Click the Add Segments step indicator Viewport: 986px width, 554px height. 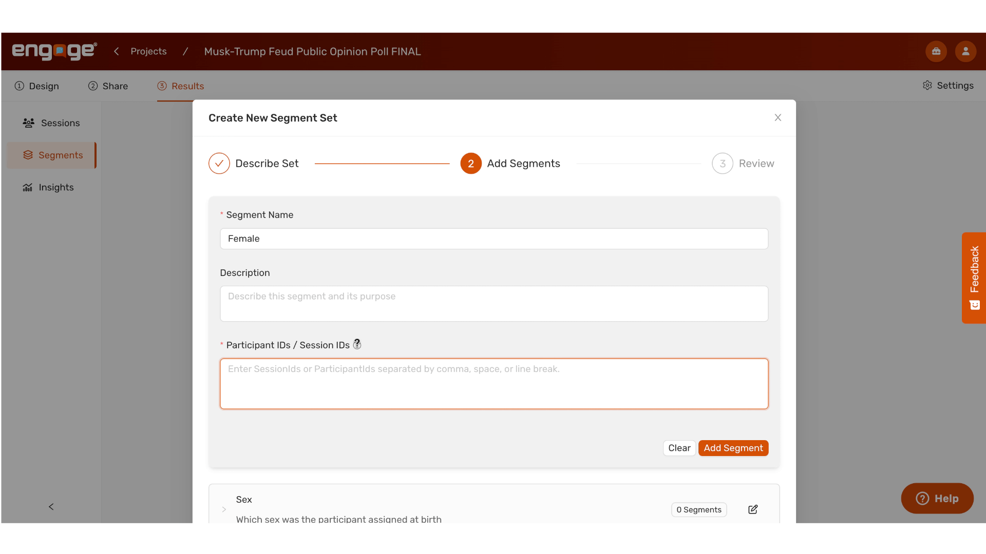[510, 164]
